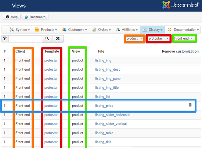Click the Dashboard star icon
This screenshot has height=148, width=202.
point(26,17)
